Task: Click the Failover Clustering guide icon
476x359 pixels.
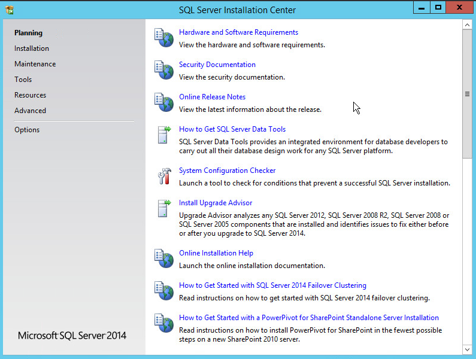Action: click(x=163, y=290)
